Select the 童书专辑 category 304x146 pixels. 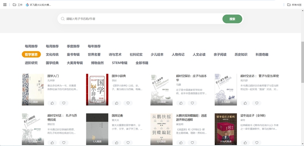point(73,54)
